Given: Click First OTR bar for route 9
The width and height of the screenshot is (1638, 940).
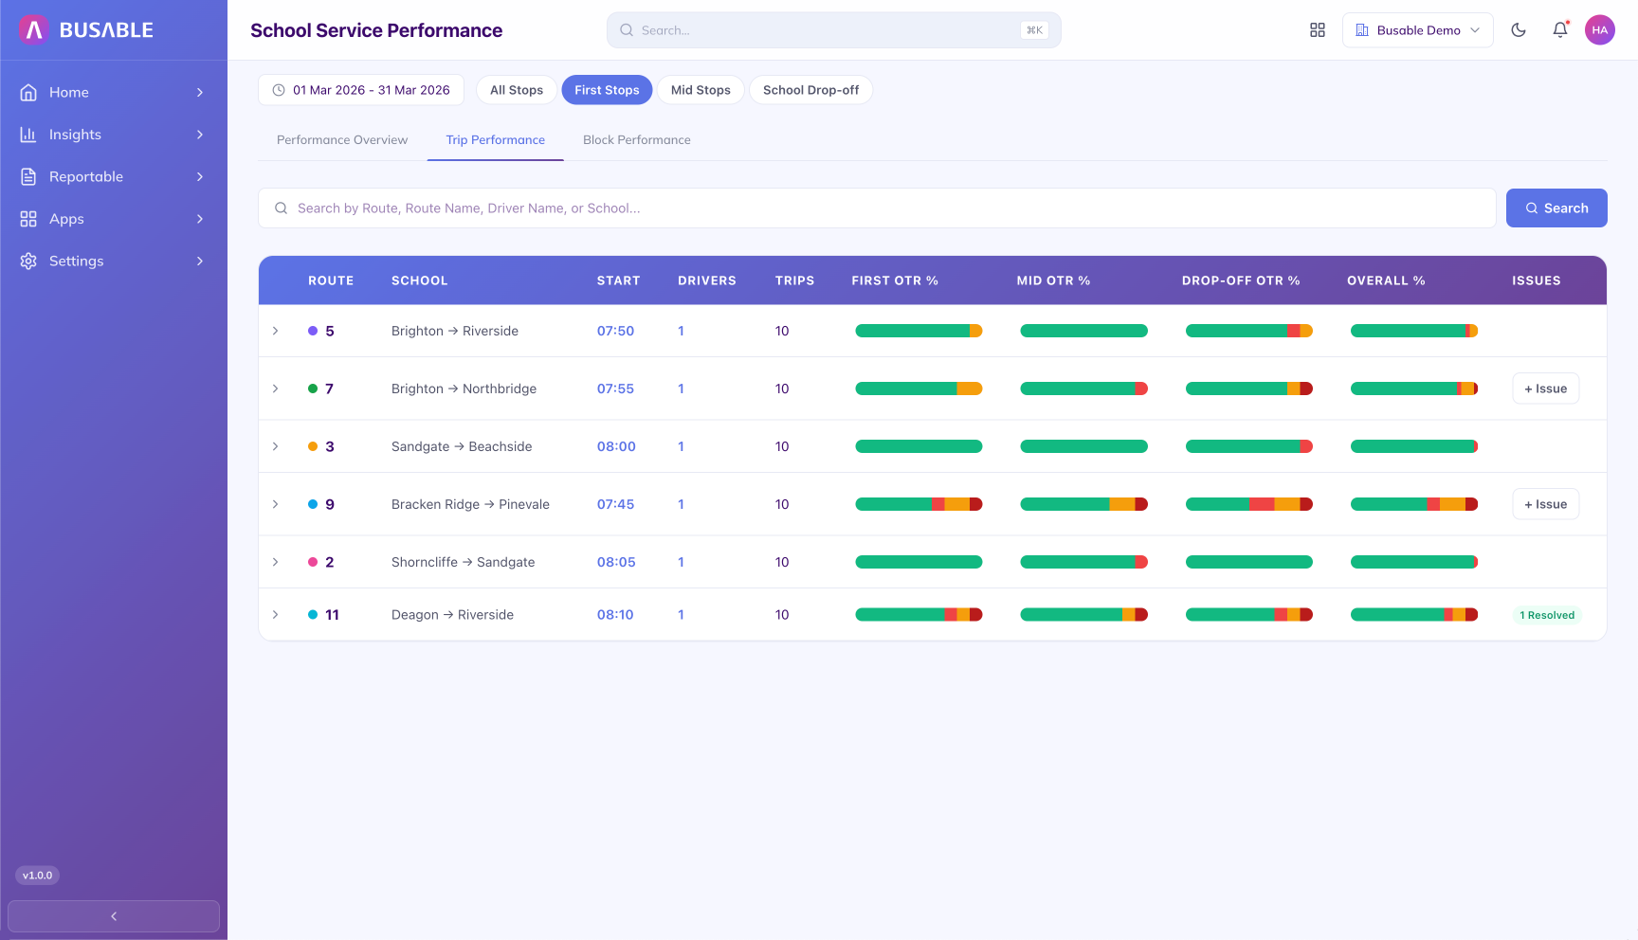Looking at the screenshot, I should click(x=919, y=504).
